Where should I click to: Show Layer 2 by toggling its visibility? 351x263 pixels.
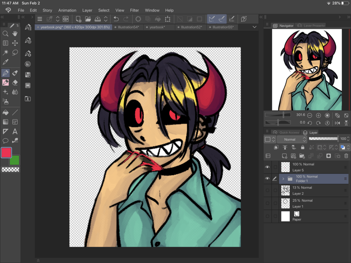tap(267, 190)
